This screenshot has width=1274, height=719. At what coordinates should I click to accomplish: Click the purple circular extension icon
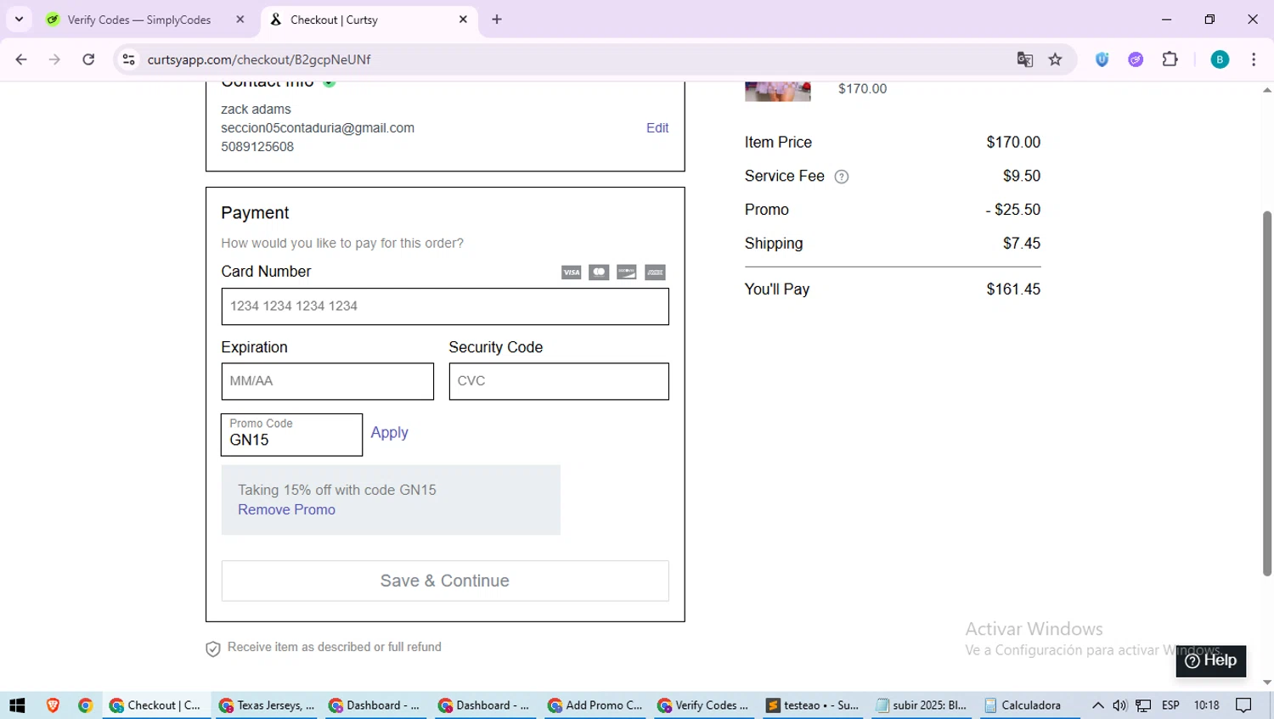[1136, 59]
